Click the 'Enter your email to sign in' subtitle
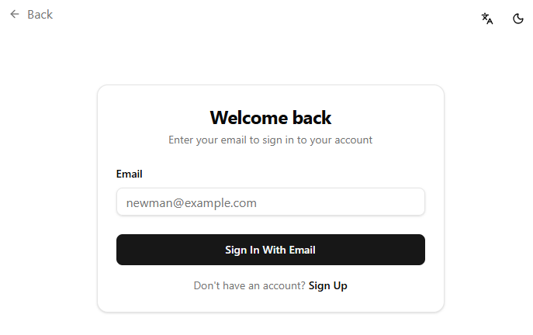Screen dimensions: 533x335 [x=270, y=140]
